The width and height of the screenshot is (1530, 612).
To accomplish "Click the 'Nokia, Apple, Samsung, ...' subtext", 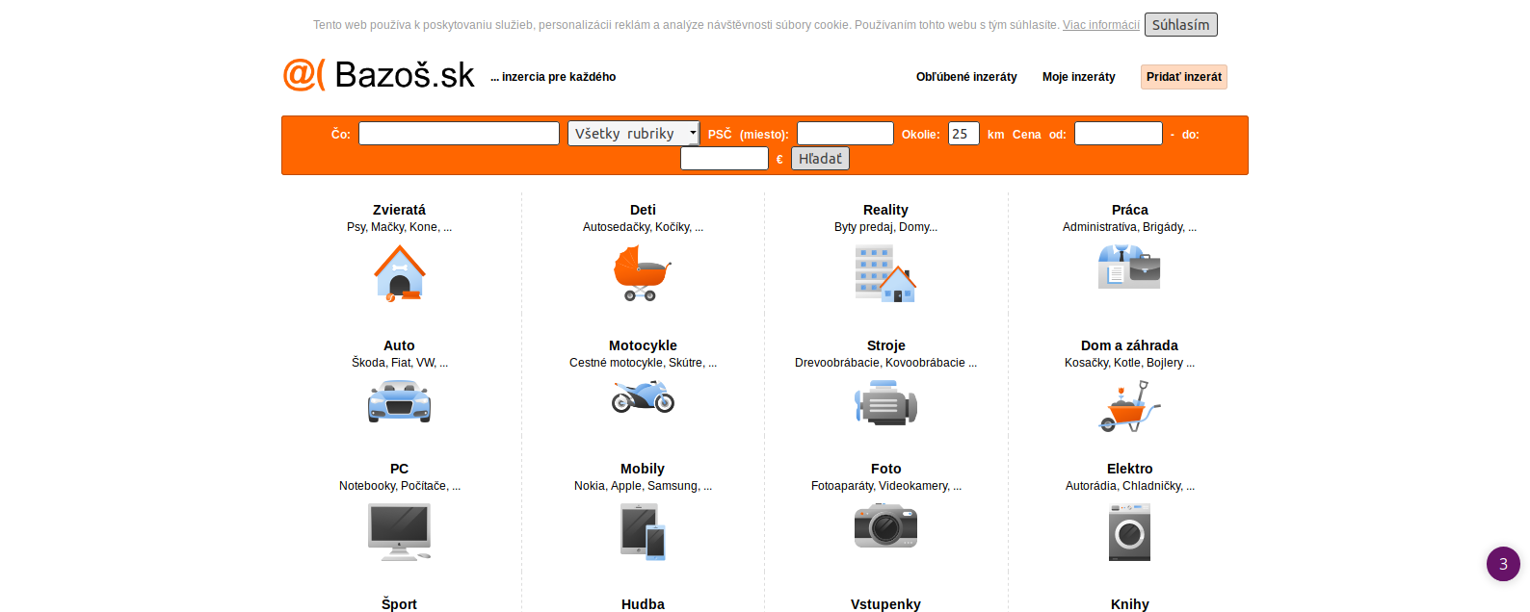I will (x=643, y=486).
